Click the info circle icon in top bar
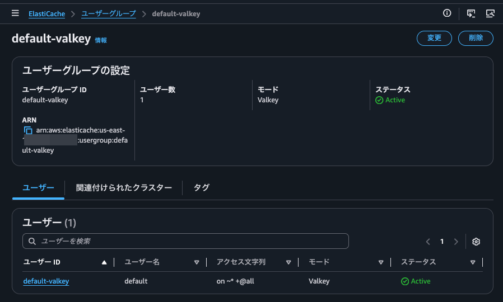 (447, 13)
